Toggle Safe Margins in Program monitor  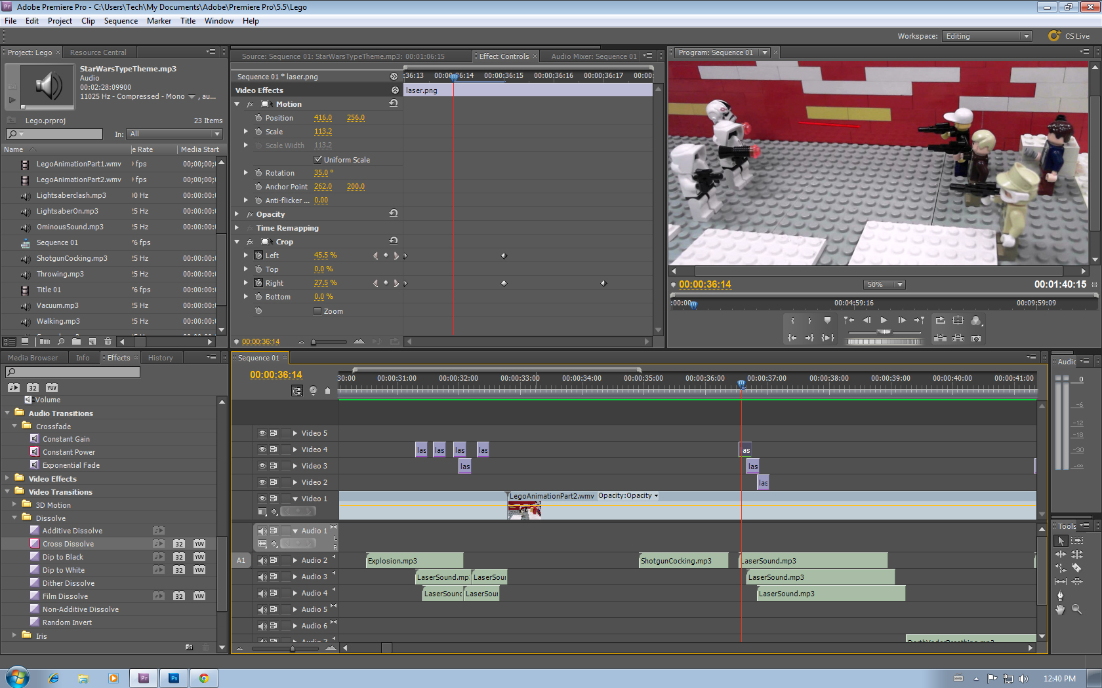tap(958, 320)
